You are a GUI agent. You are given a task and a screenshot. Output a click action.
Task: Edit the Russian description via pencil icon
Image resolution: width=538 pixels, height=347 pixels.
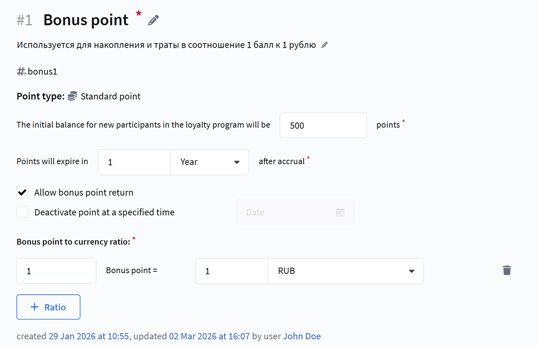click(324, 45)
